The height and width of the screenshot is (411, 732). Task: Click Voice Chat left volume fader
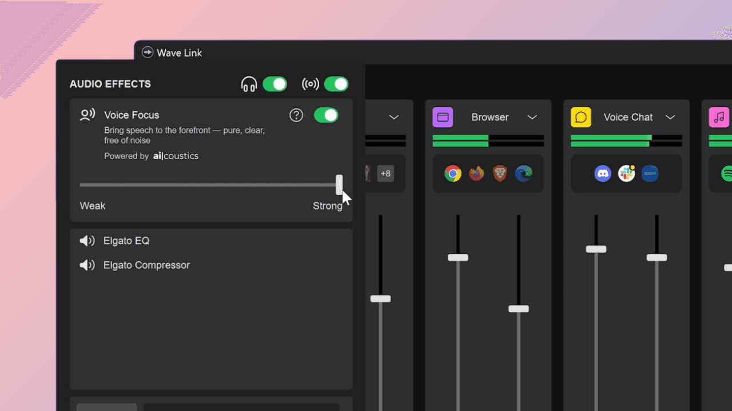596,249
